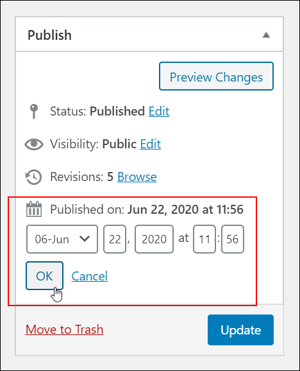Click the Preview Changes button
Viewport: 300px width, 371px height.
click(216, 76)
